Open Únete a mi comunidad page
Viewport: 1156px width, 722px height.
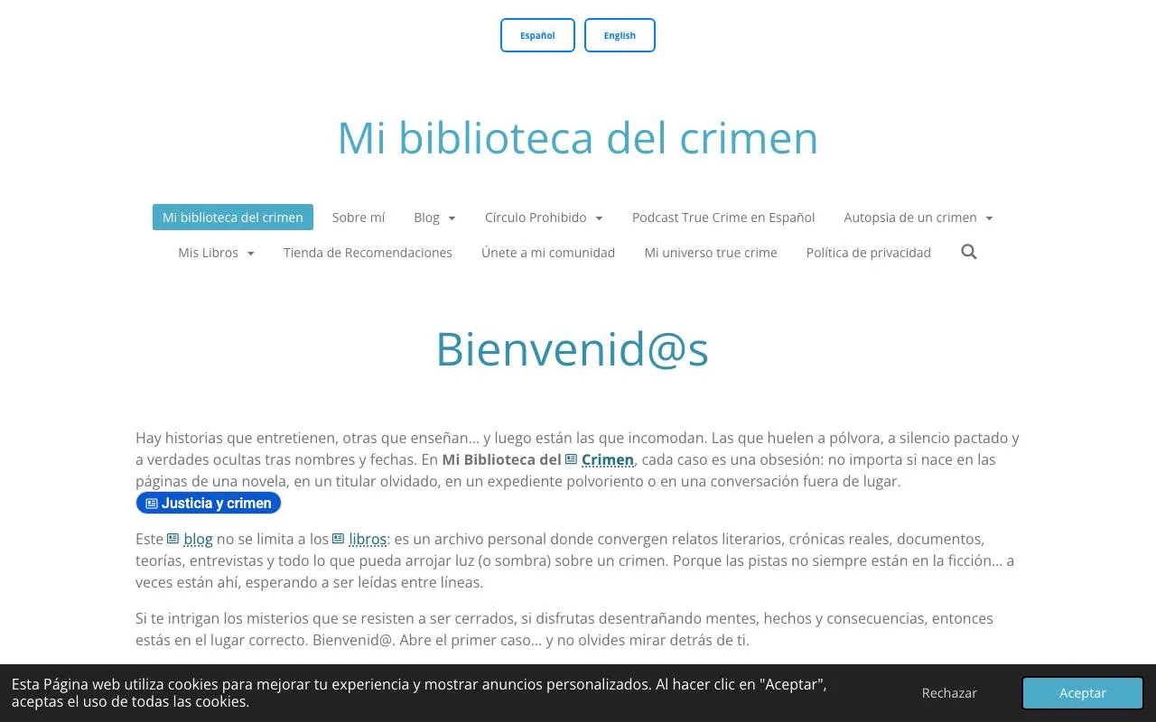tap(548, 253)
